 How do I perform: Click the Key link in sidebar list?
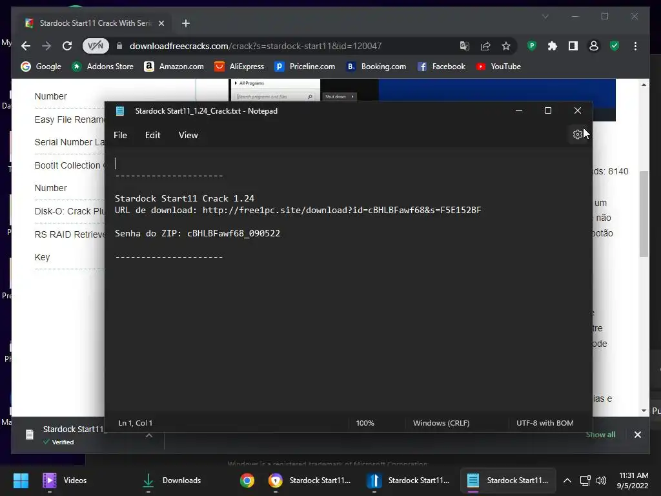pos(42,257)
